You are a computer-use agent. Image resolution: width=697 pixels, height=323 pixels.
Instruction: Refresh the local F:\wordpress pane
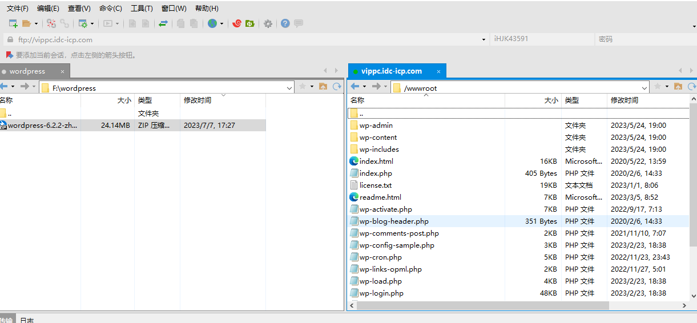[337, 87]
